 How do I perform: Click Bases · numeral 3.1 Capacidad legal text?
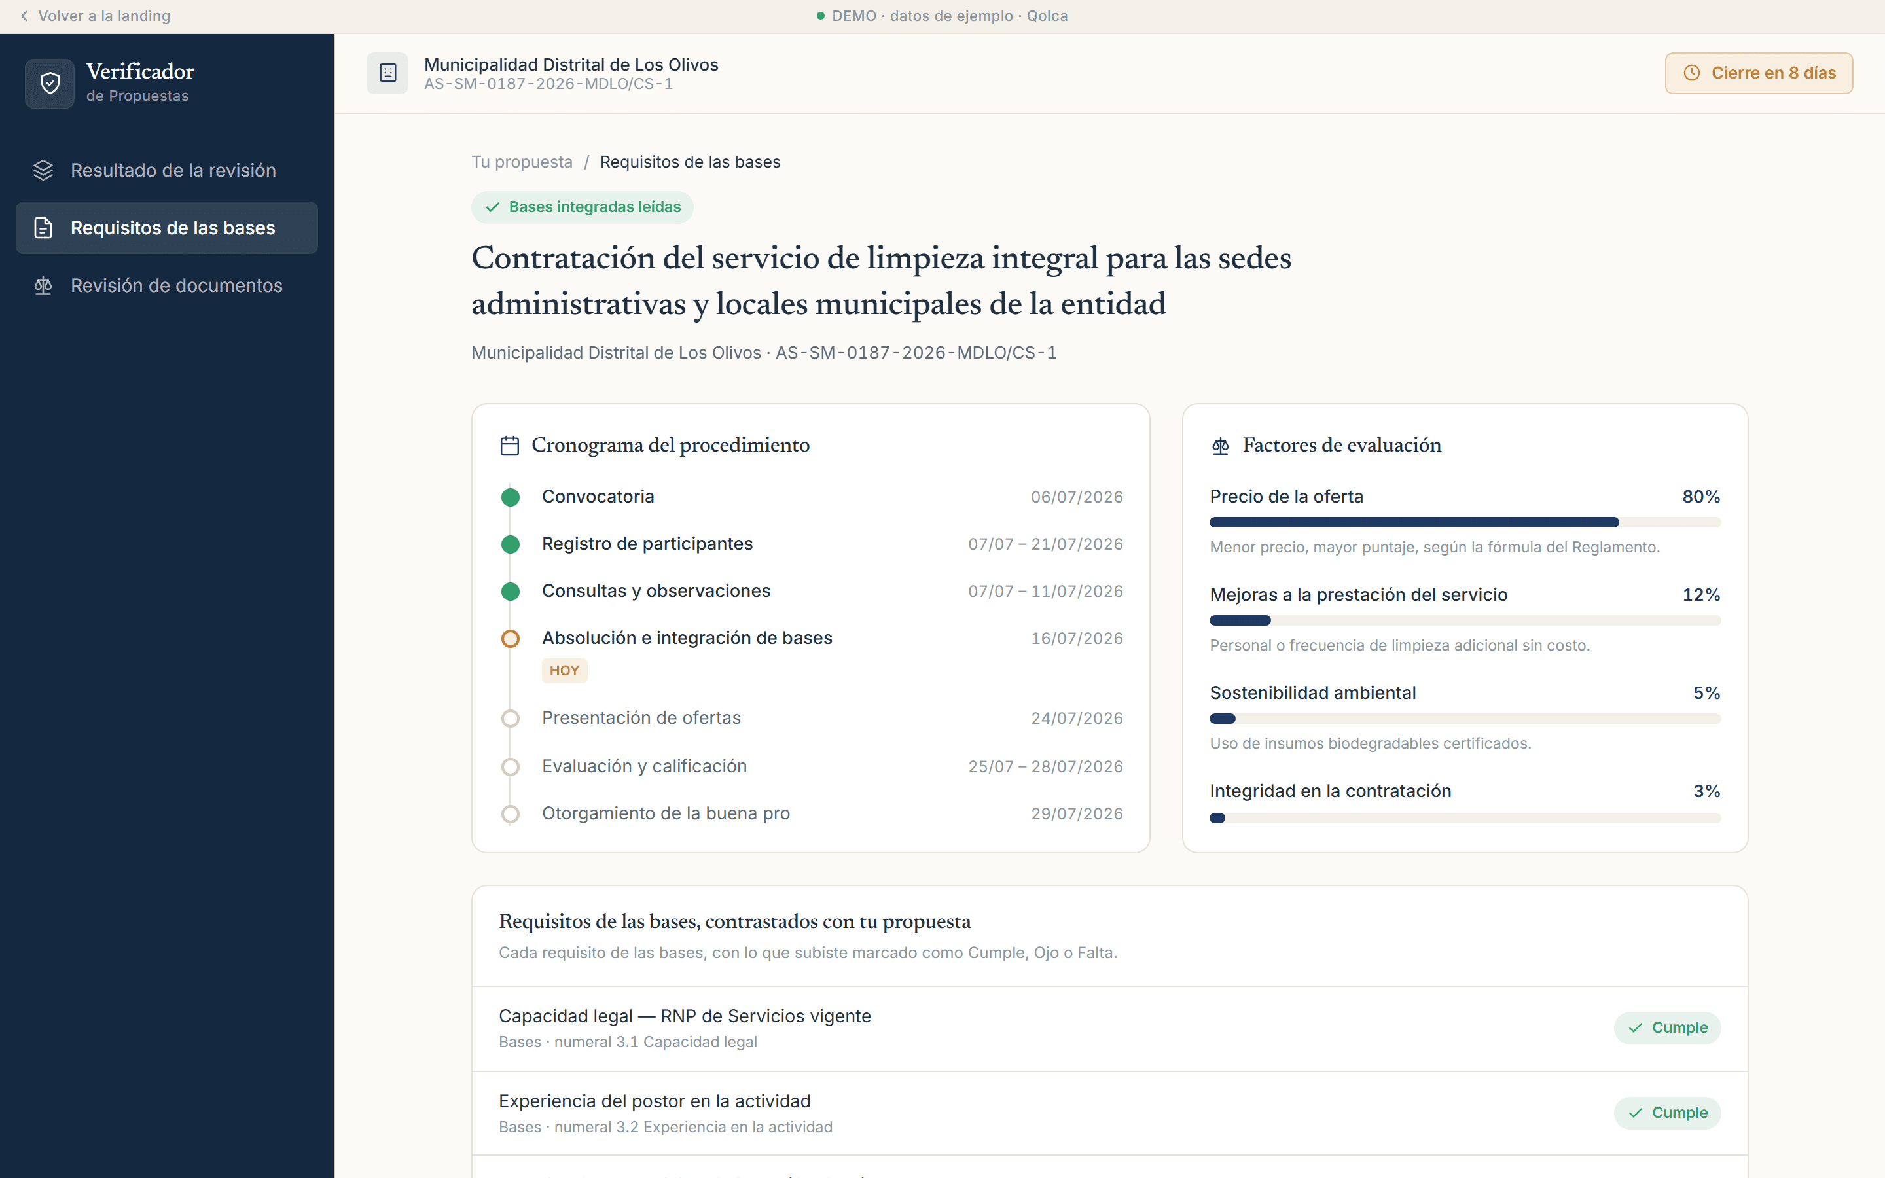[x=628, y=1043]
